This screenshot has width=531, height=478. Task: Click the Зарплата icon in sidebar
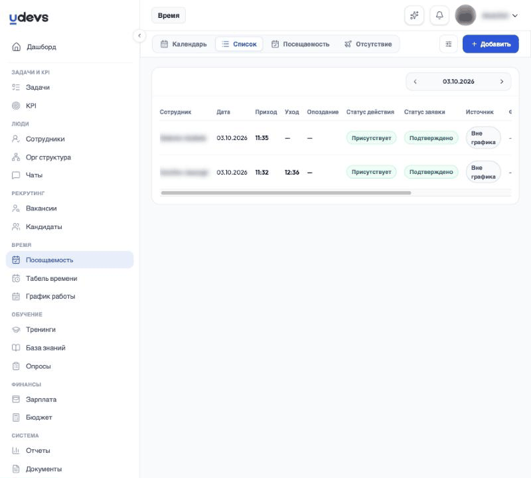(x=16, y=400)
